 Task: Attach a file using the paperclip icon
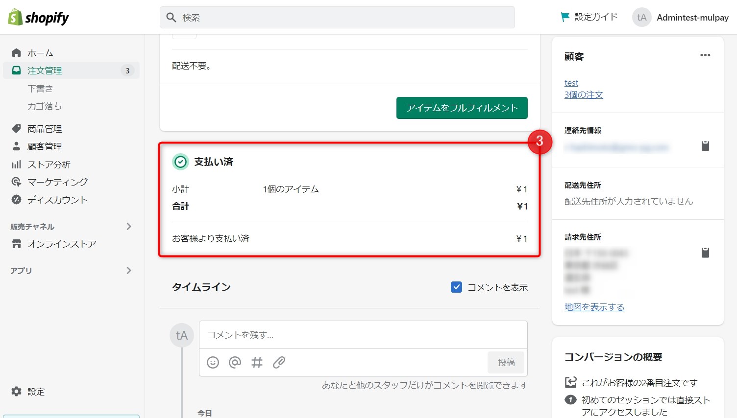279,362
